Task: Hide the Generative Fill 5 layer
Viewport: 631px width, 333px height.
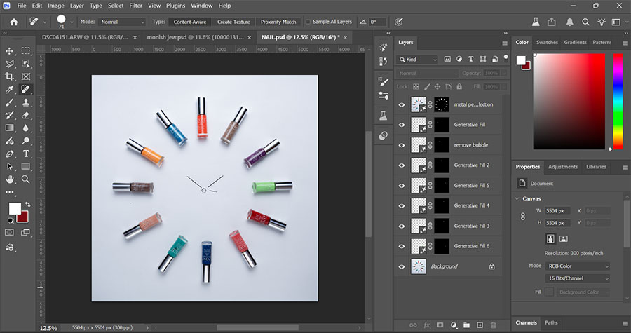Action: click(x=402, y=186)
